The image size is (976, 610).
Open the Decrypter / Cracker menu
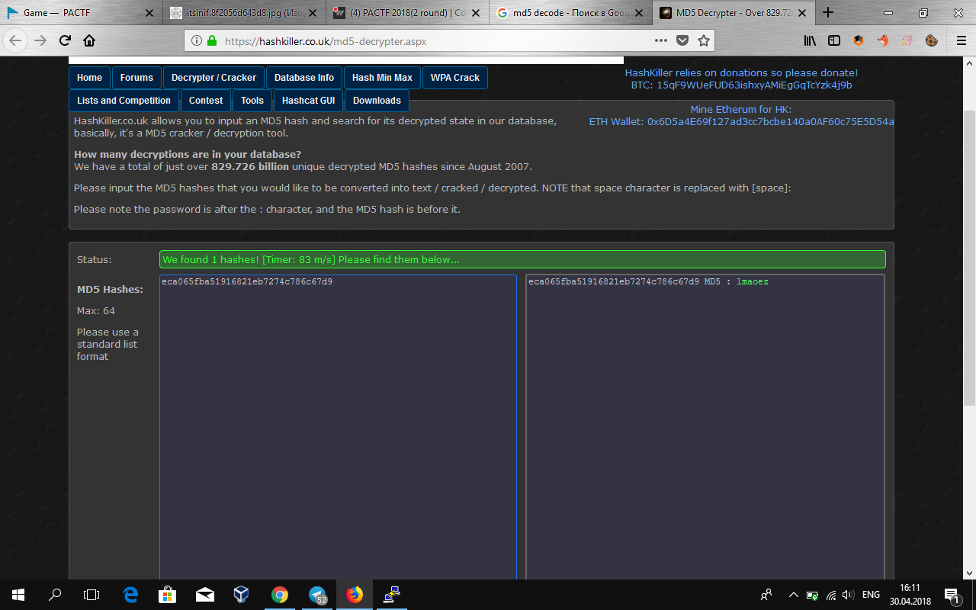click(x=213, y=78)
